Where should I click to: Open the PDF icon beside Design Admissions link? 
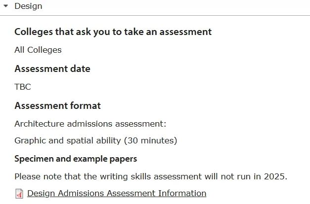pos(19,194)
